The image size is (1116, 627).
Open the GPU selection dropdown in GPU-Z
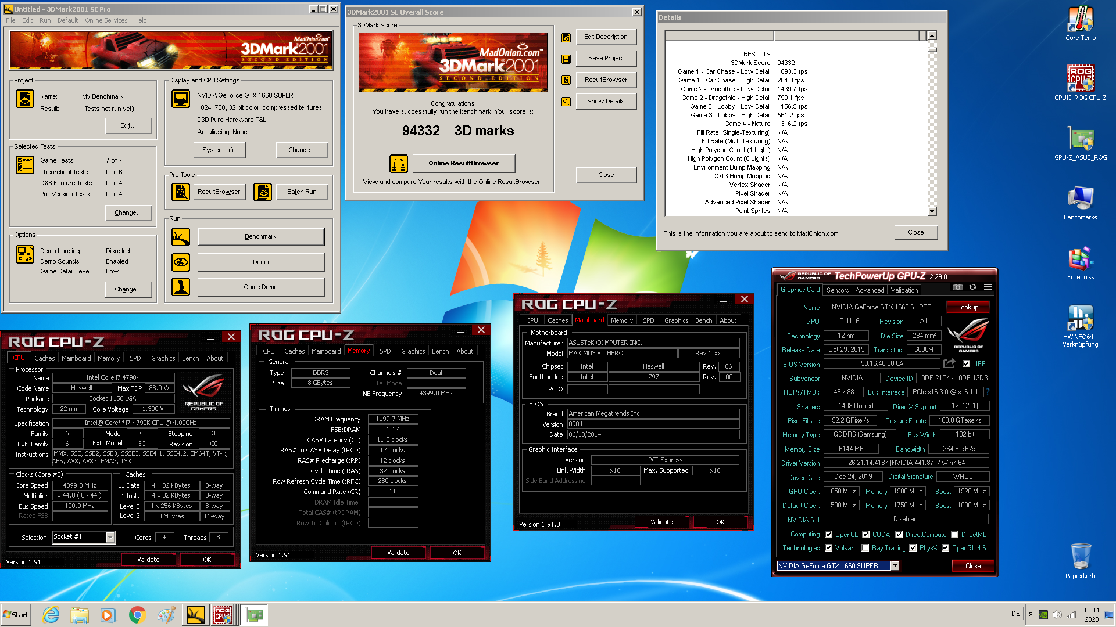(895, 565)
